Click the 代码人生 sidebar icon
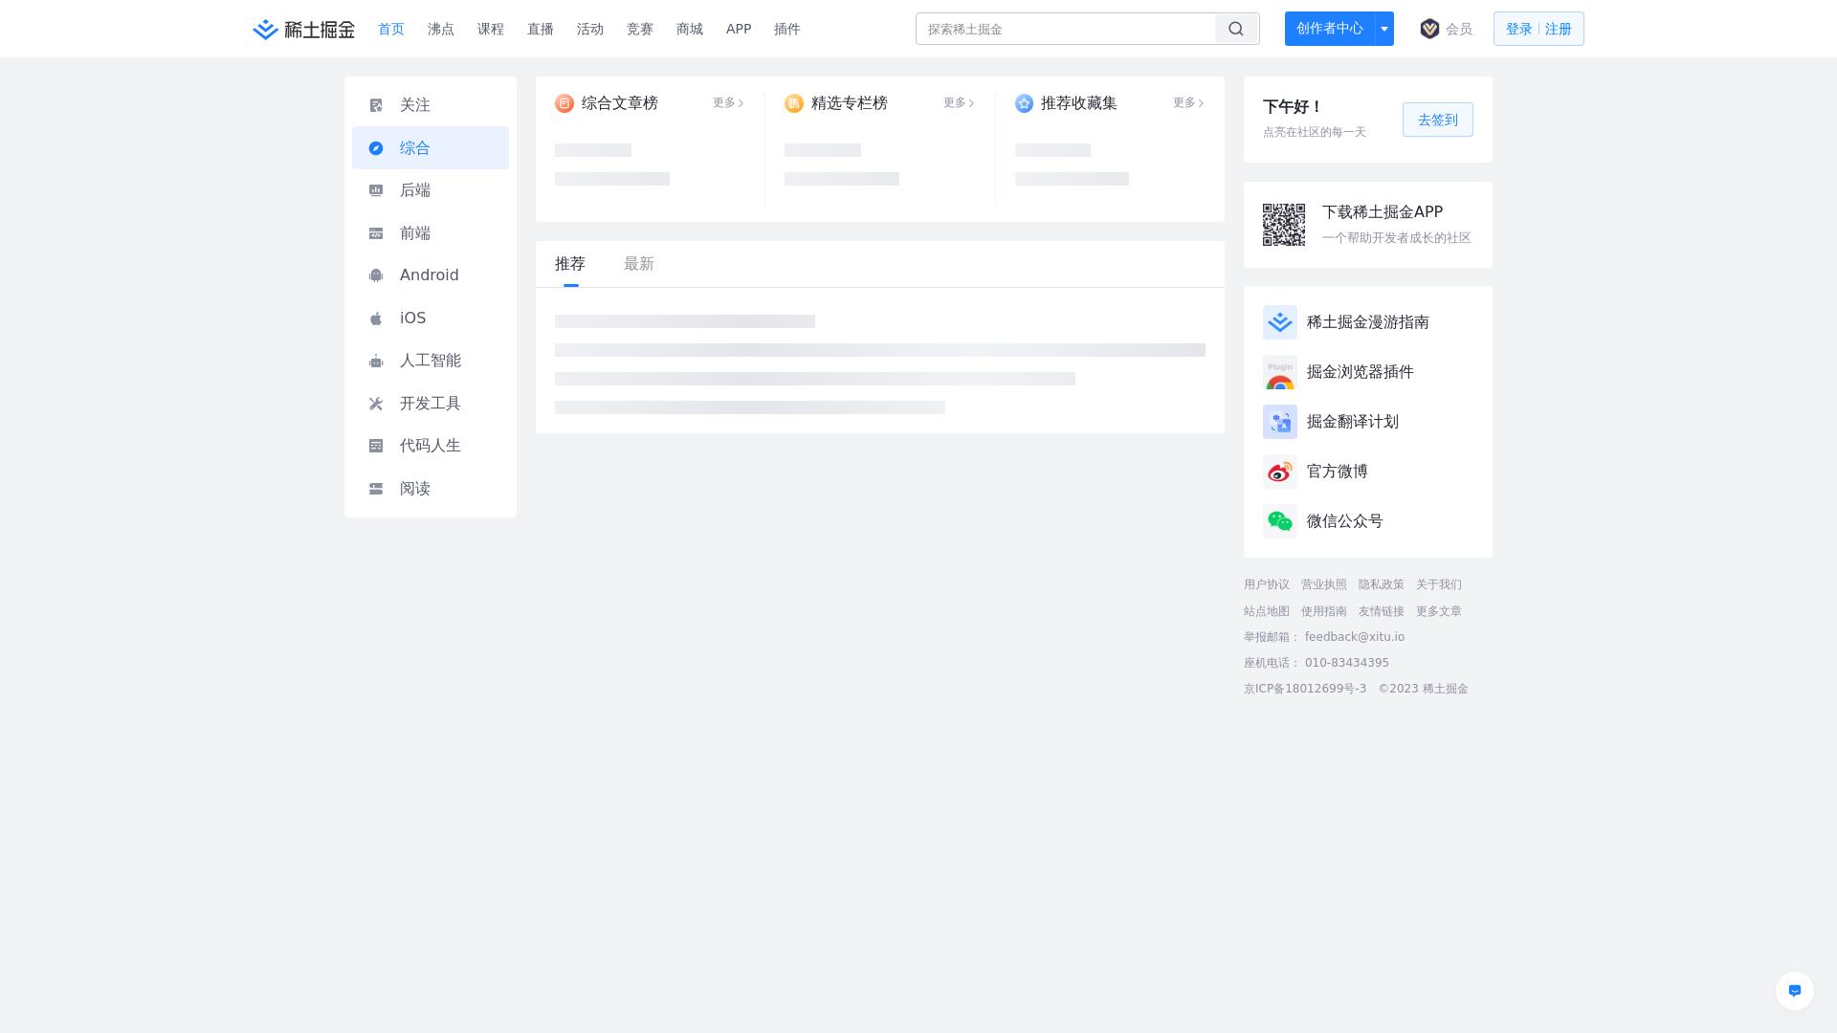1837x1033 pixels. tap(376, 446)
